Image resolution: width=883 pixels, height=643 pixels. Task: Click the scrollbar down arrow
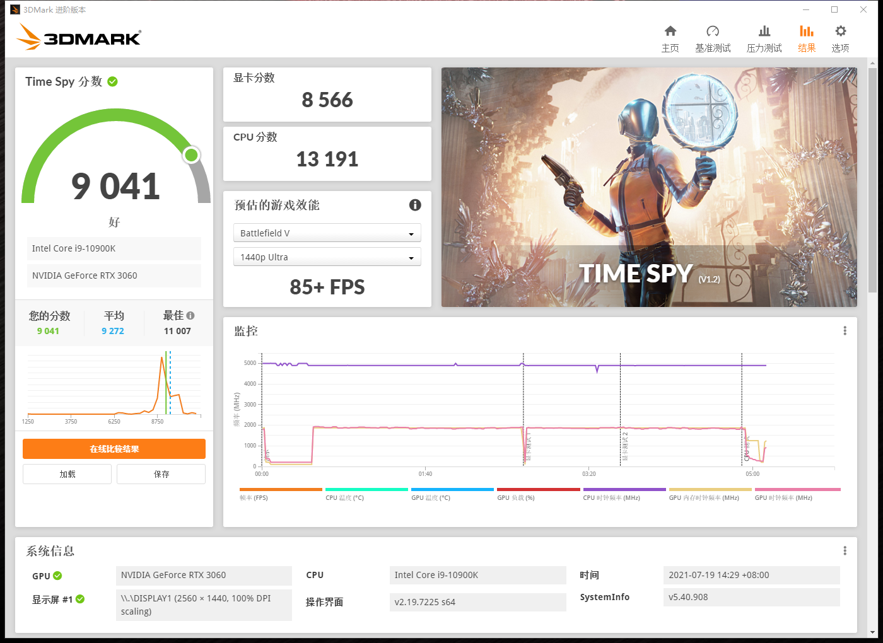coord(872,632)
